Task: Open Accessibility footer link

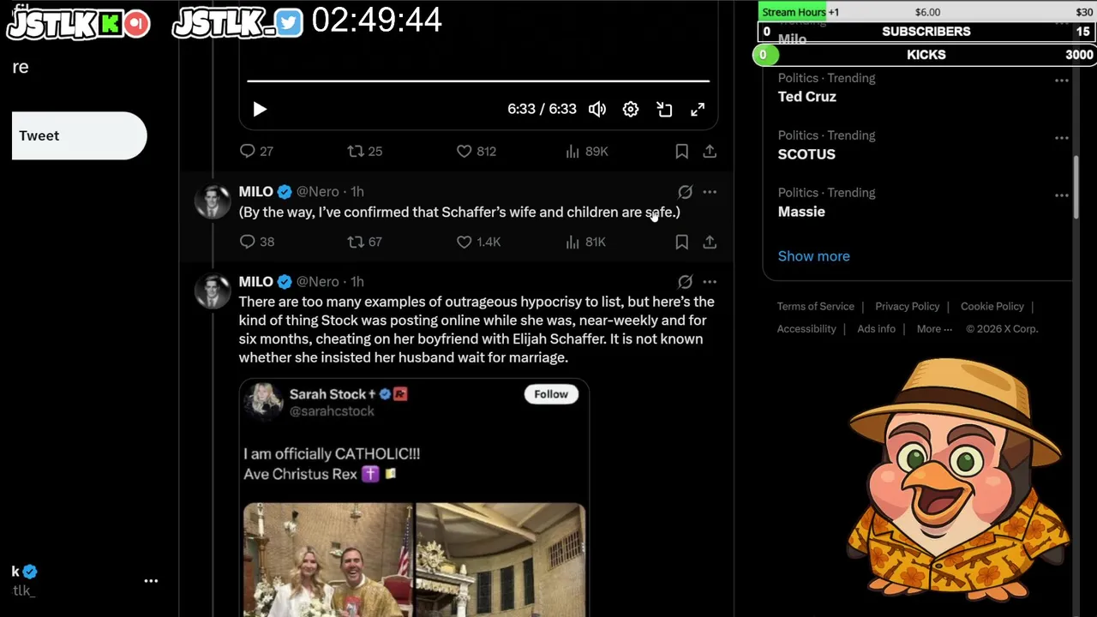Action: (x=806, y=329)
